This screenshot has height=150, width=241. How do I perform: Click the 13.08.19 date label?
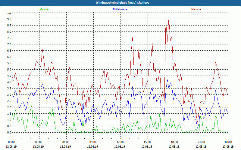point(228,146)
